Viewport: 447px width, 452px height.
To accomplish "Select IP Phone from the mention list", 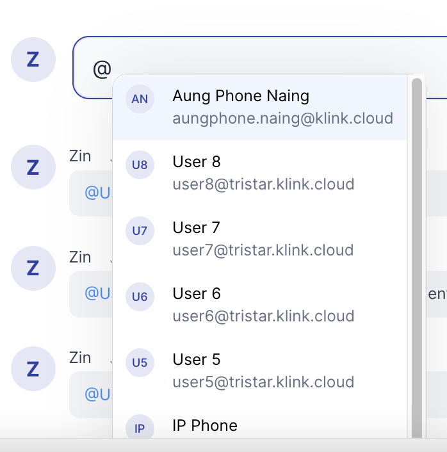I will coord(205,426).
